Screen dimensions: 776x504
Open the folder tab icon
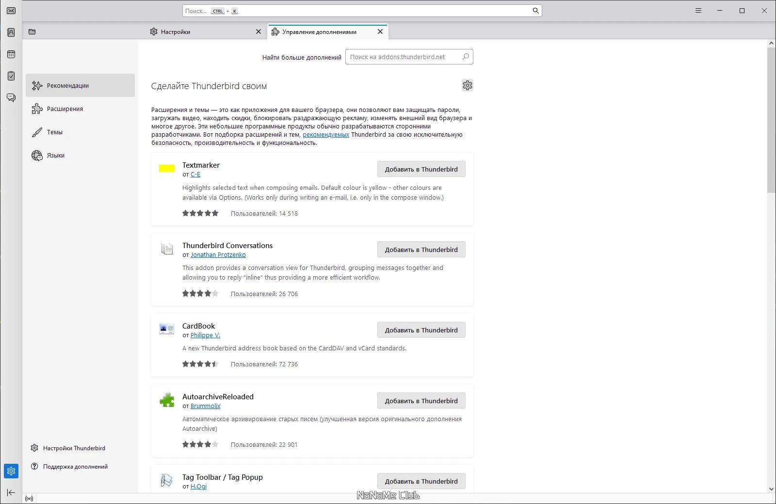coord(32,32)
